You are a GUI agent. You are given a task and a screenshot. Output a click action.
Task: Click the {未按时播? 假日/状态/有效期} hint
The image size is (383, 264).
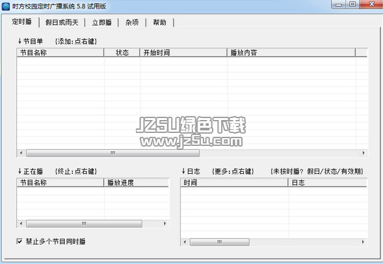point(317,171)
